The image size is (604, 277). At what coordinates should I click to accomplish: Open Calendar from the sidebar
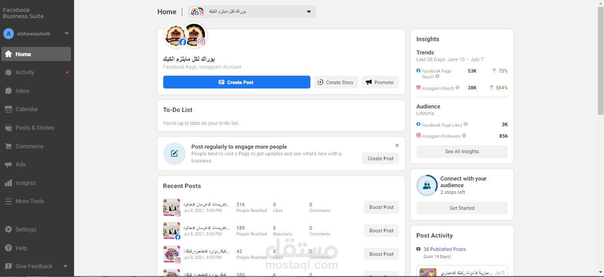click(36, 109)
